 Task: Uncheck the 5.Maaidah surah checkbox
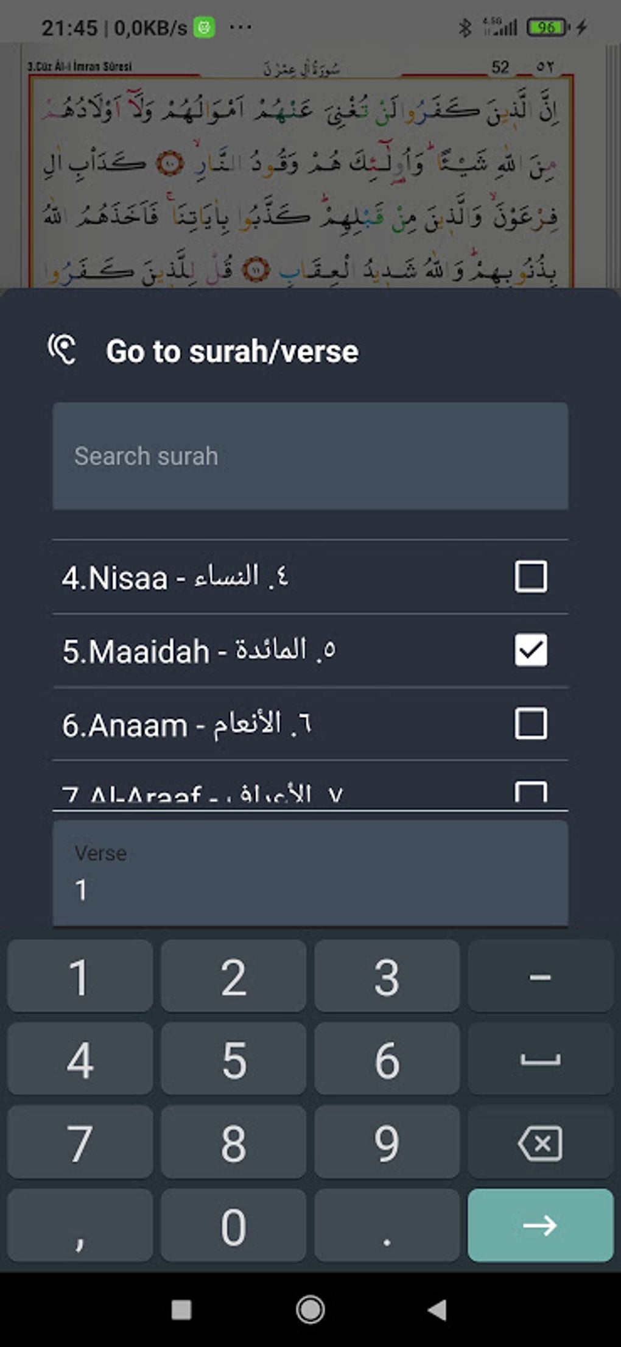530,650
